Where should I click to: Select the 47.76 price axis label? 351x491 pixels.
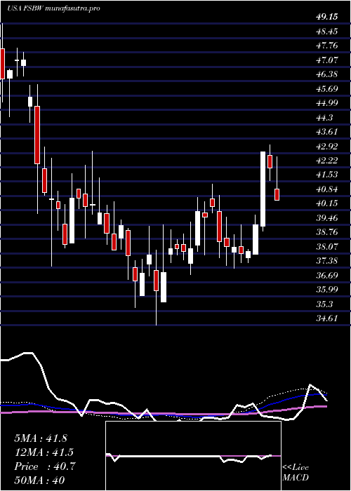tap(327, 46)
